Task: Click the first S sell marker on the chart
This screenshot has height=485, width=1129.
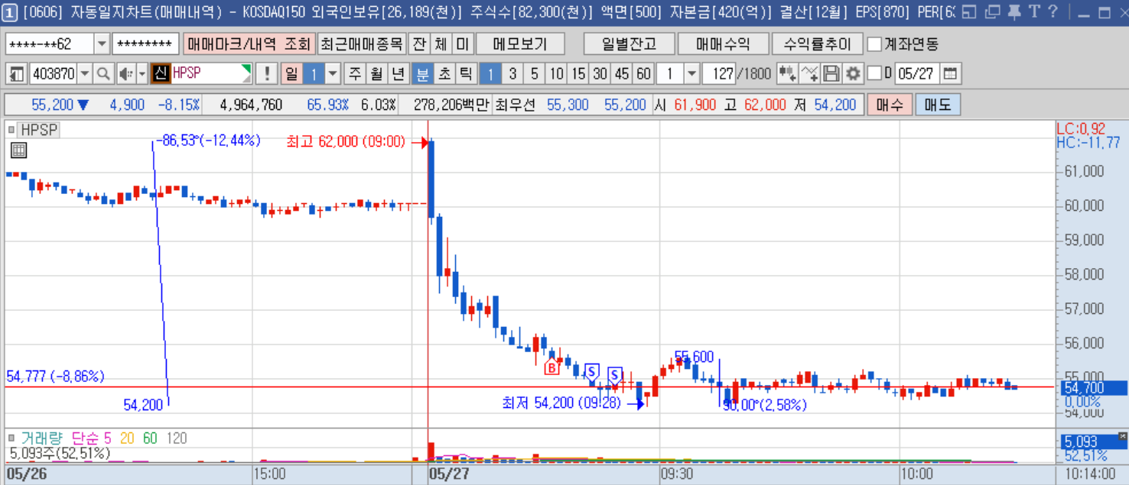Action: point(591,371)
